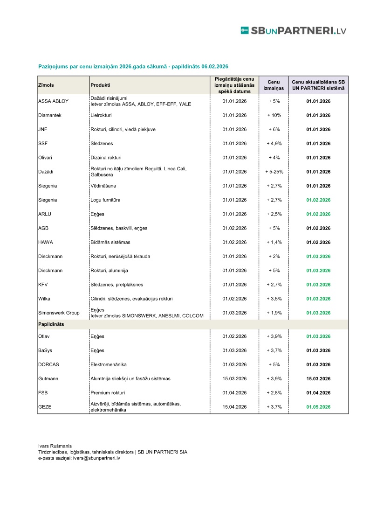
Task: Click the + 5-25% price change value
Action: [x=274, y=172]
